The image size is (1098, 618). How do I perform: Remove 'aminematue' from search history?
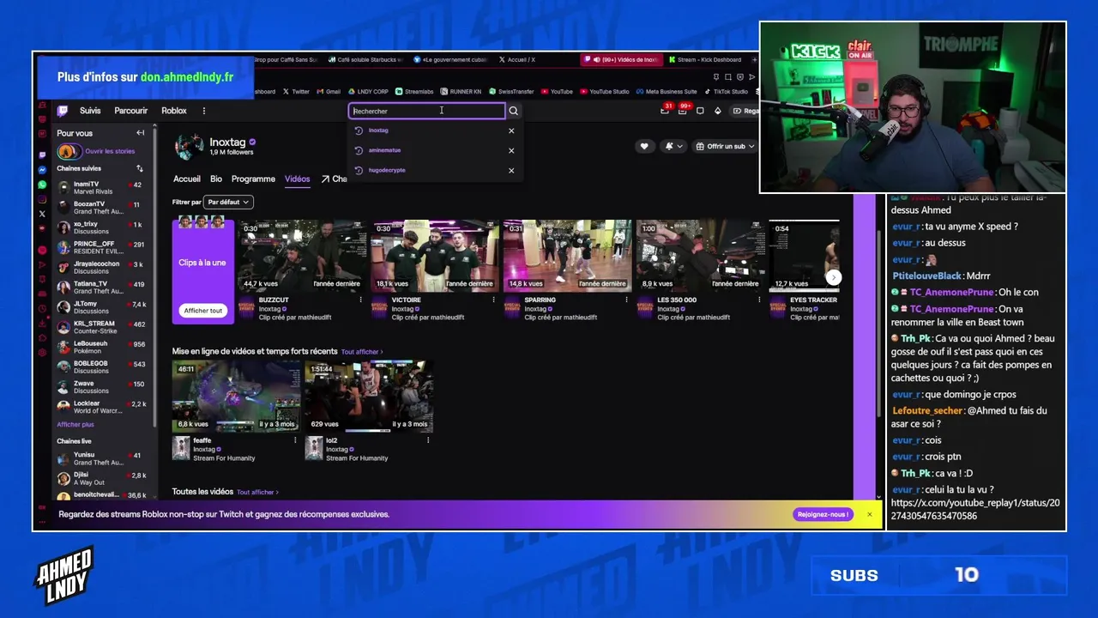511,150
